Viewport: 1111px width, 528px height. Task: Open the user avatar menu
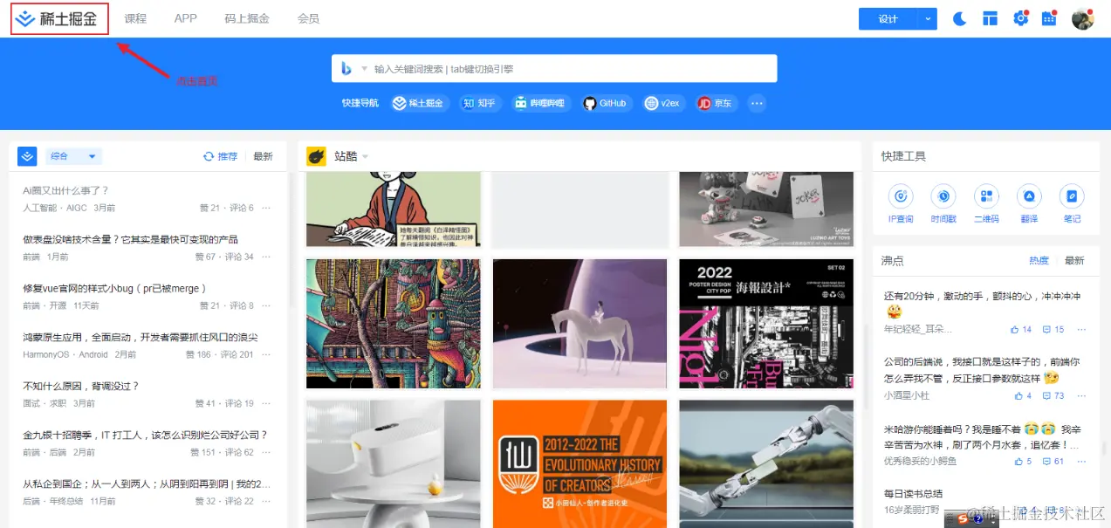click(x=1083, y=19)
